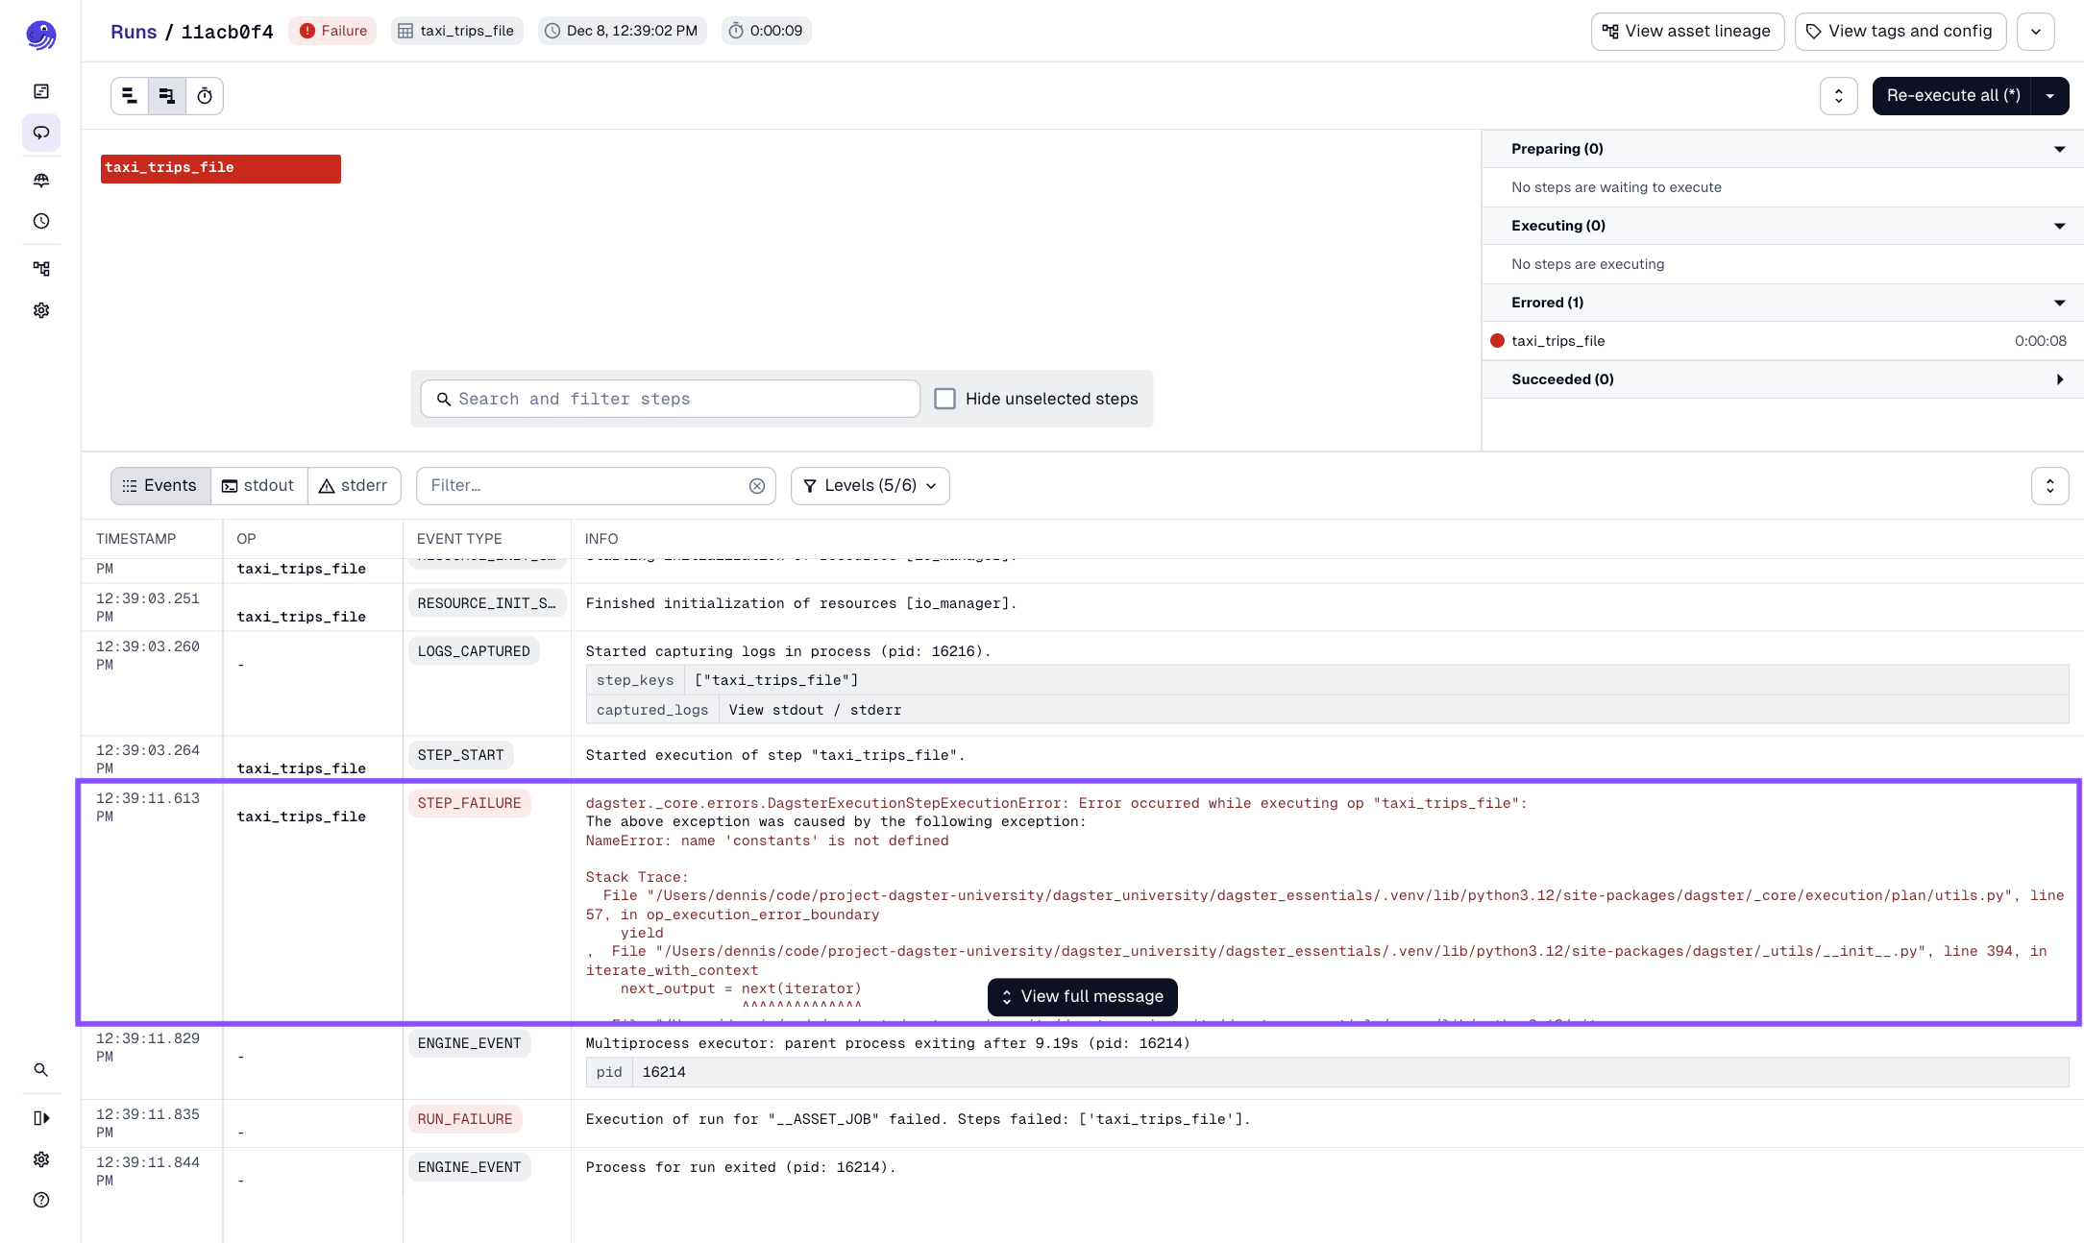Switch to the stderr tab
The width and height of the screenshot is (2084, 1243).
coord(354,485)
